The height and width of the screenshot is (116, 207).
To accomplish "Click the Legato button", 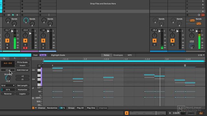I will (22, 94).
